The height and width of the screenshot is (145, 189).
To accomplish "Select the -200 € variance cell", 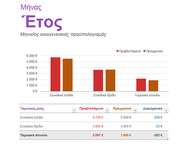I will click(158, 117).
